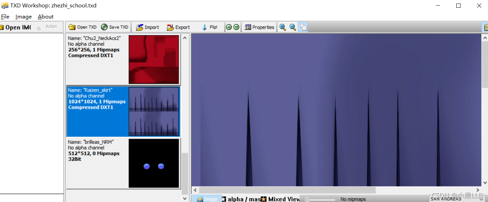Click the Import texture button
488x202 pixels.
pyautogui.click(x=148, y=27)
